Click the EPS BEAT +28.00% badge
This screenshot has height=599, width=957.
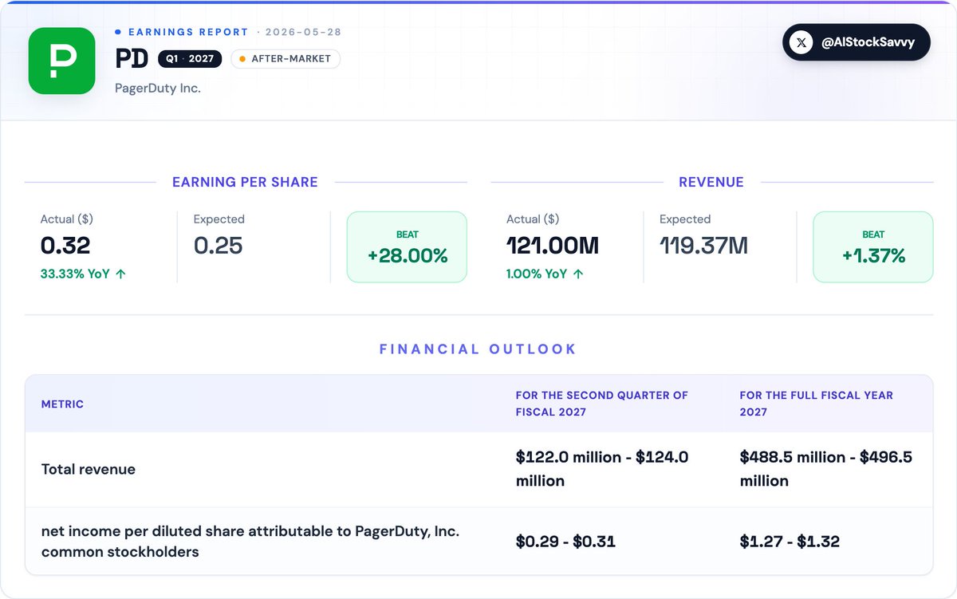(407, 246)
